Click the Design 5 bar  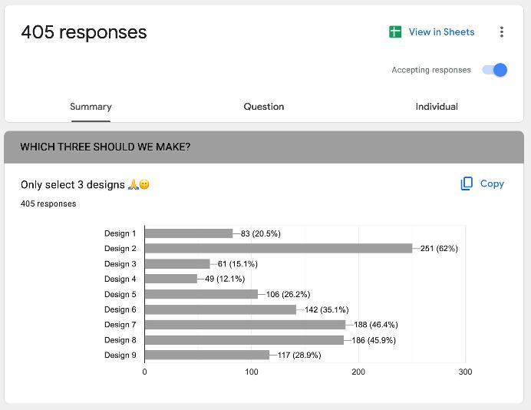point(201,294)
